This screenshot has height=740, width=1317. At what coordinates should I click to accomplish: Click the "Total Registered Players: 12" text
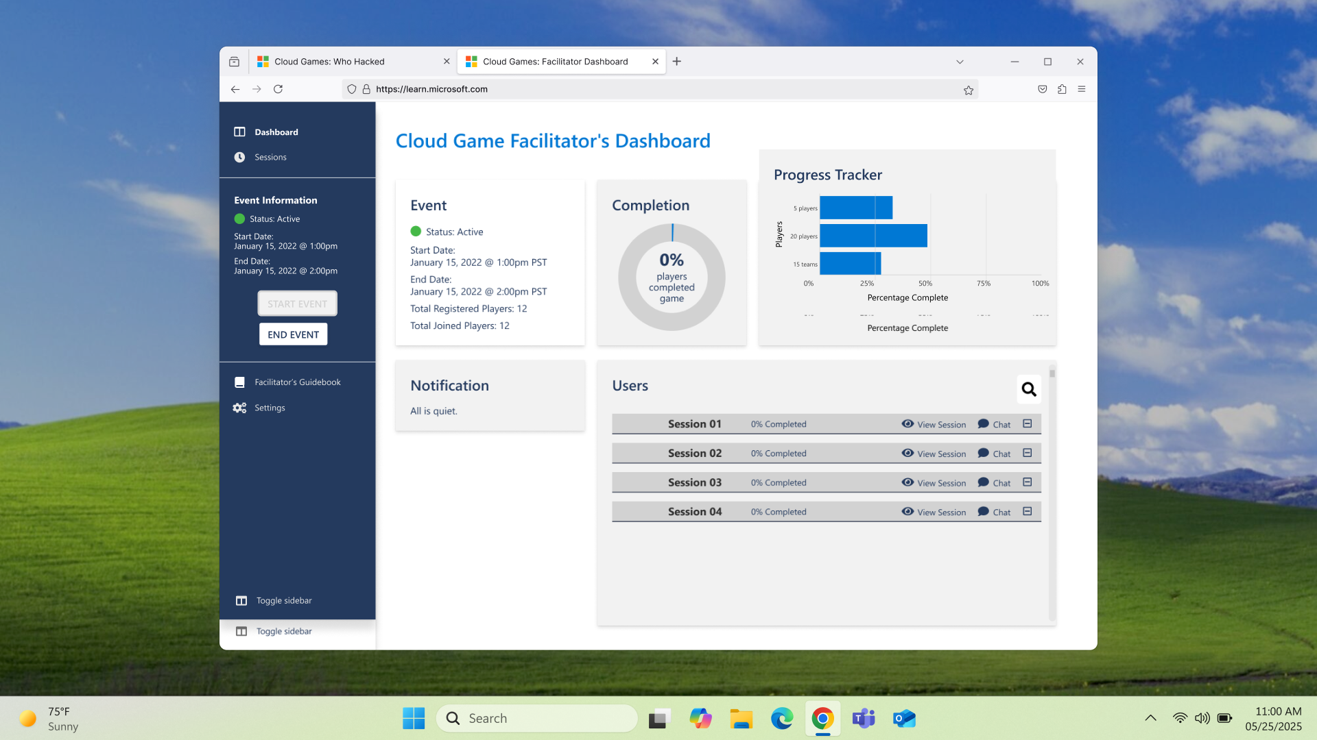pyautogui.click(x=468, y=309)
